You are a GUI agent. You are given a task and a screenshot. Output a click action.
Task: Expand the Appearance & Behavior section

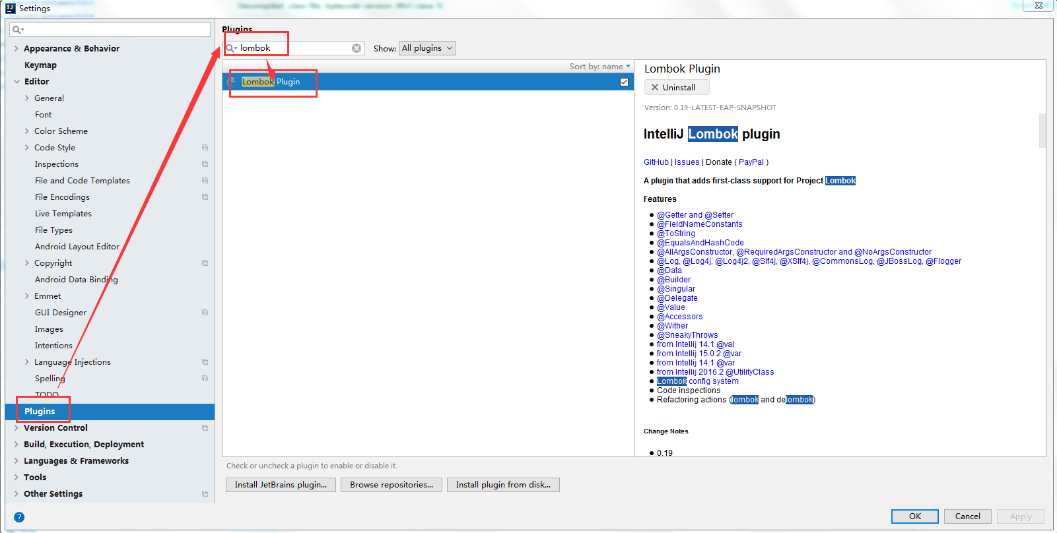click(x=17, y=49)
